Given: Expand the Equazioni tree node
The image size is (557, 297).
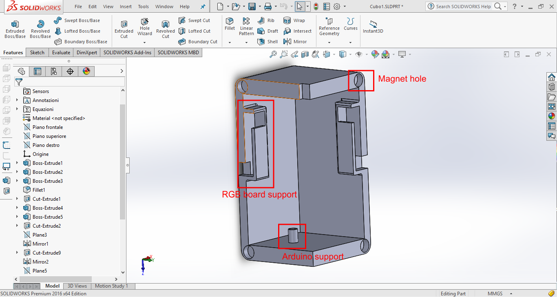Looking at the screenshot, I should coord(17,109).
